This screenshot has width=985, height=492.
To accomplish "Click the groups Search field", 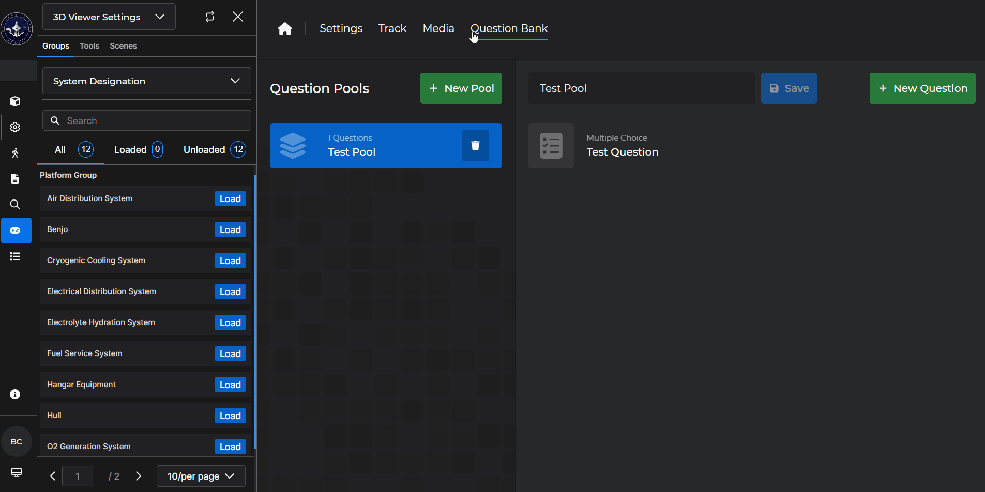I will point(147,120).
